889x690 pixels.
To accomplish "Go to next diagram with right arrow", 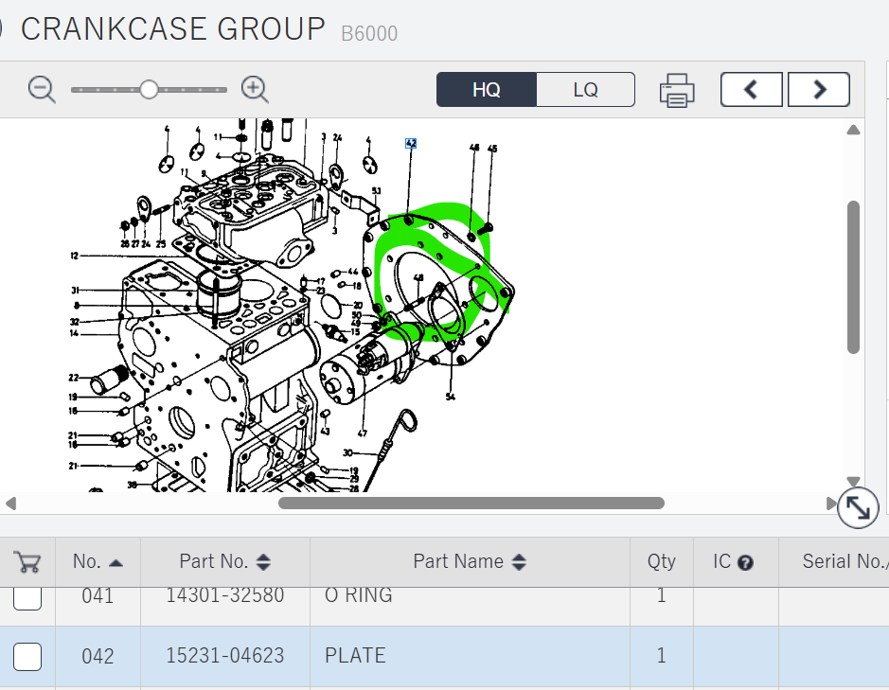I will click(x=819, y=90).
